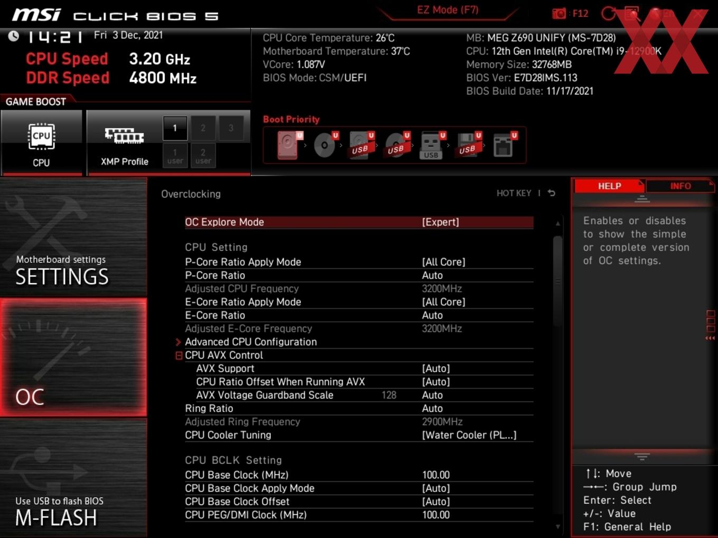Enable XMP Profile 3

pyautogui.click(x=231, y=128)
